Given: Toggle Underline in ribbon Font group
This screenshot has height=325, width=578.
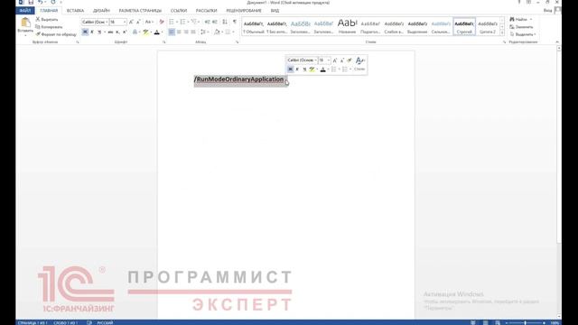Looking at the screenshot, I should 99,32.
